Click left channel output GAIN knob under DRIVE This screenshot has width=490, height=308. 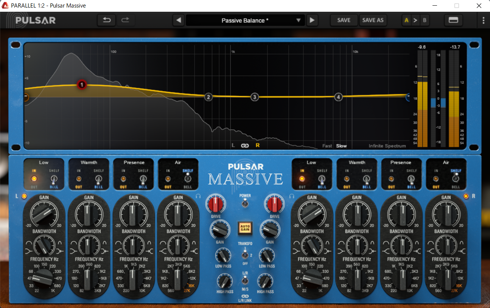(x=220, y=230)
